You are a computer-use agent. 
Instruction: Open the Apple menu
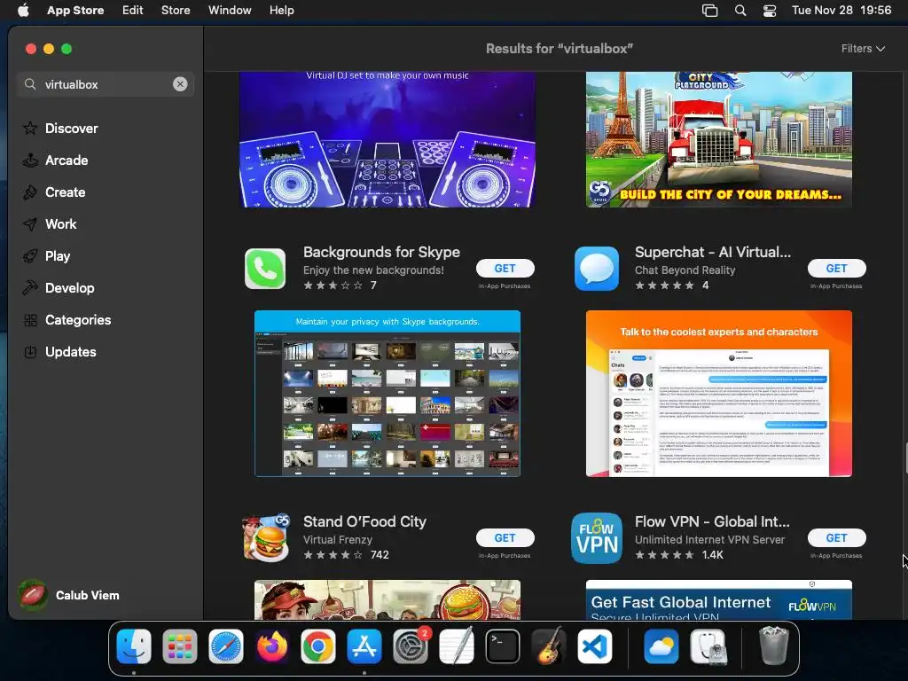point(23,11)
